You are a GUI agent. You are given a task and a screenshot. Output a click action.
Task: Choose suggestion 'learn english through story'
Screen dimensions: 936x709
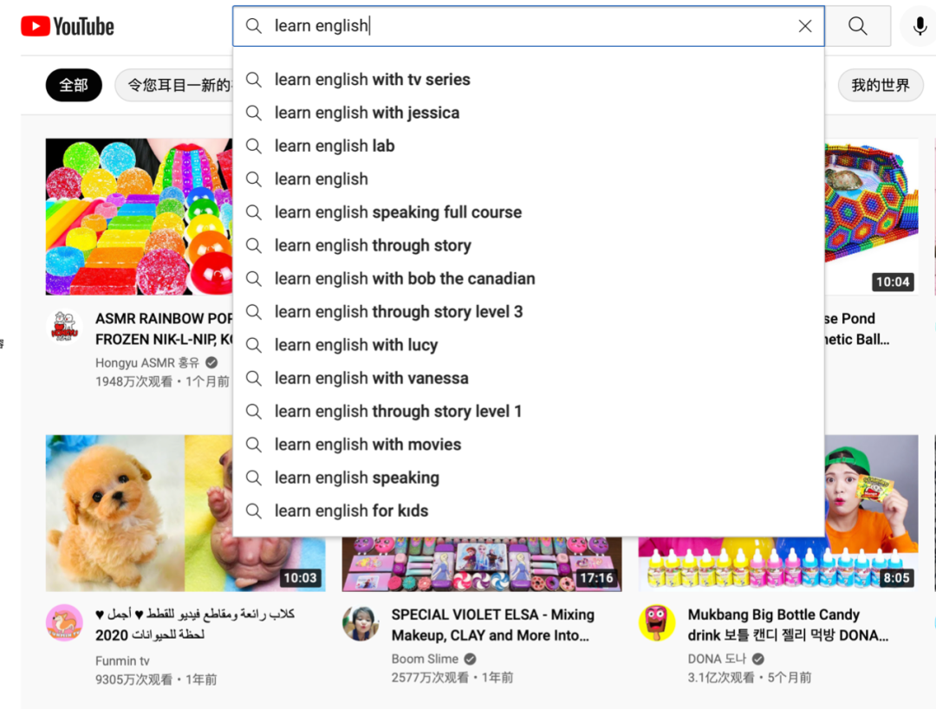373,245
